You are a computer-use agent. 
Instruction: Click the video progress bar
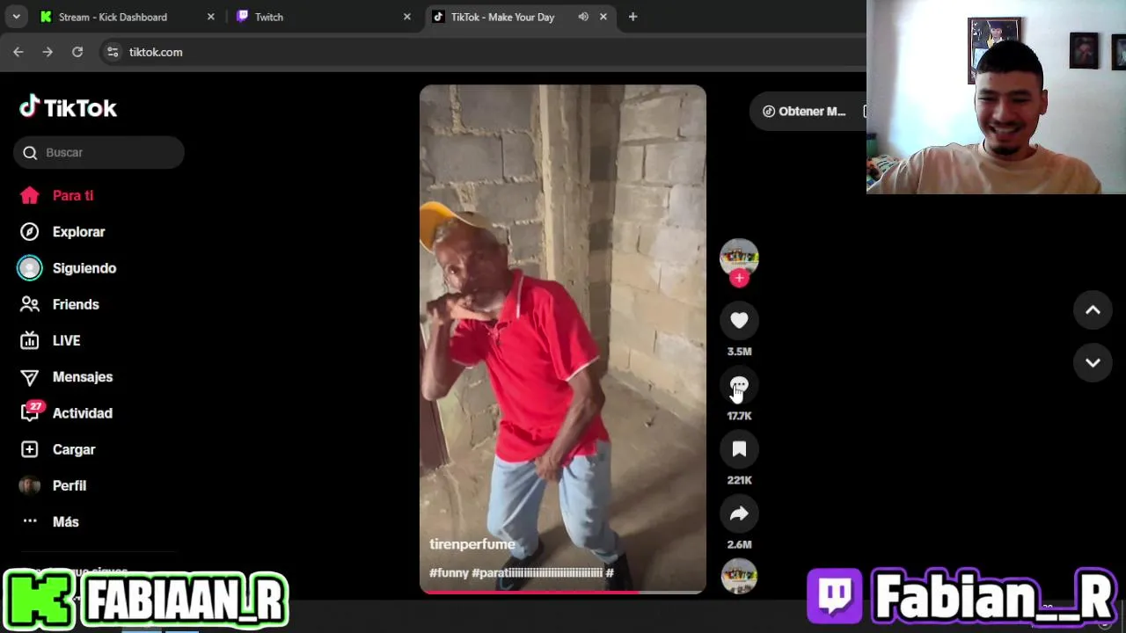coord(563,593)
